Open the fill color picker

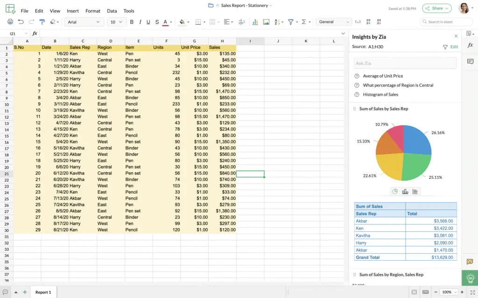[182, 22]
